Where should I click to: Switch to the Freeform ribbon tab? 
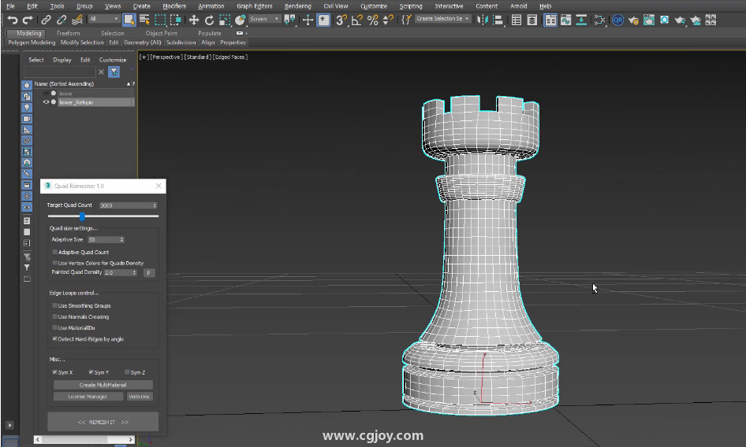tap(68, 33)
